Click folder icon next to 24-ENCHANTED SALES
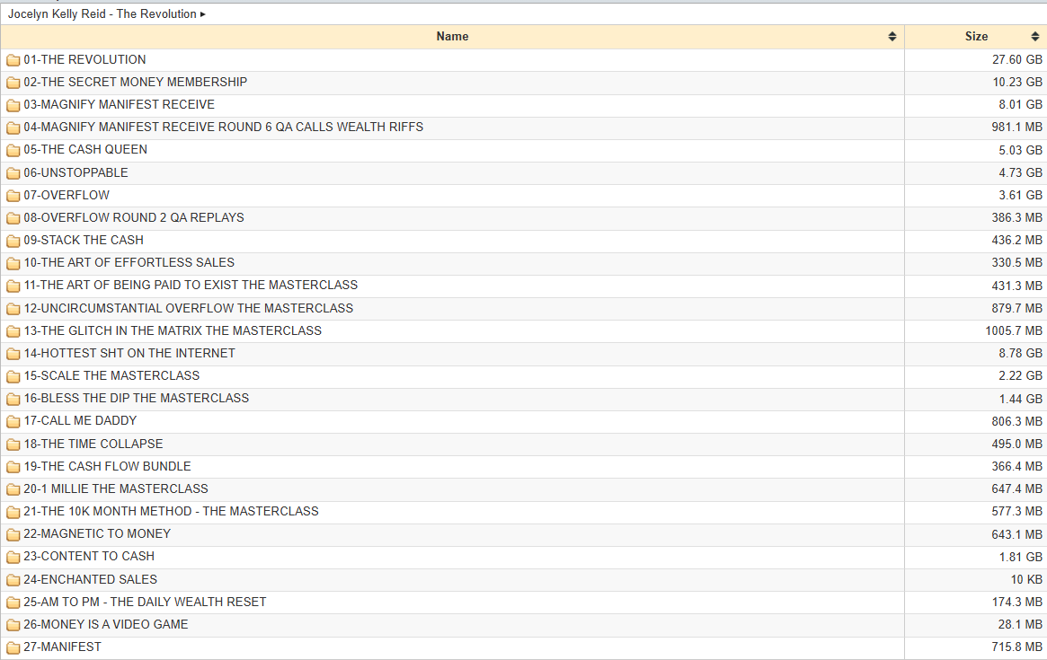1047x660 pixels. (x=13, y=580)
